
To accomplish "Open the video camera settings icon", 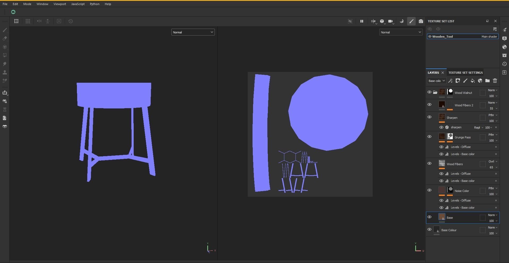I will 390,21.
